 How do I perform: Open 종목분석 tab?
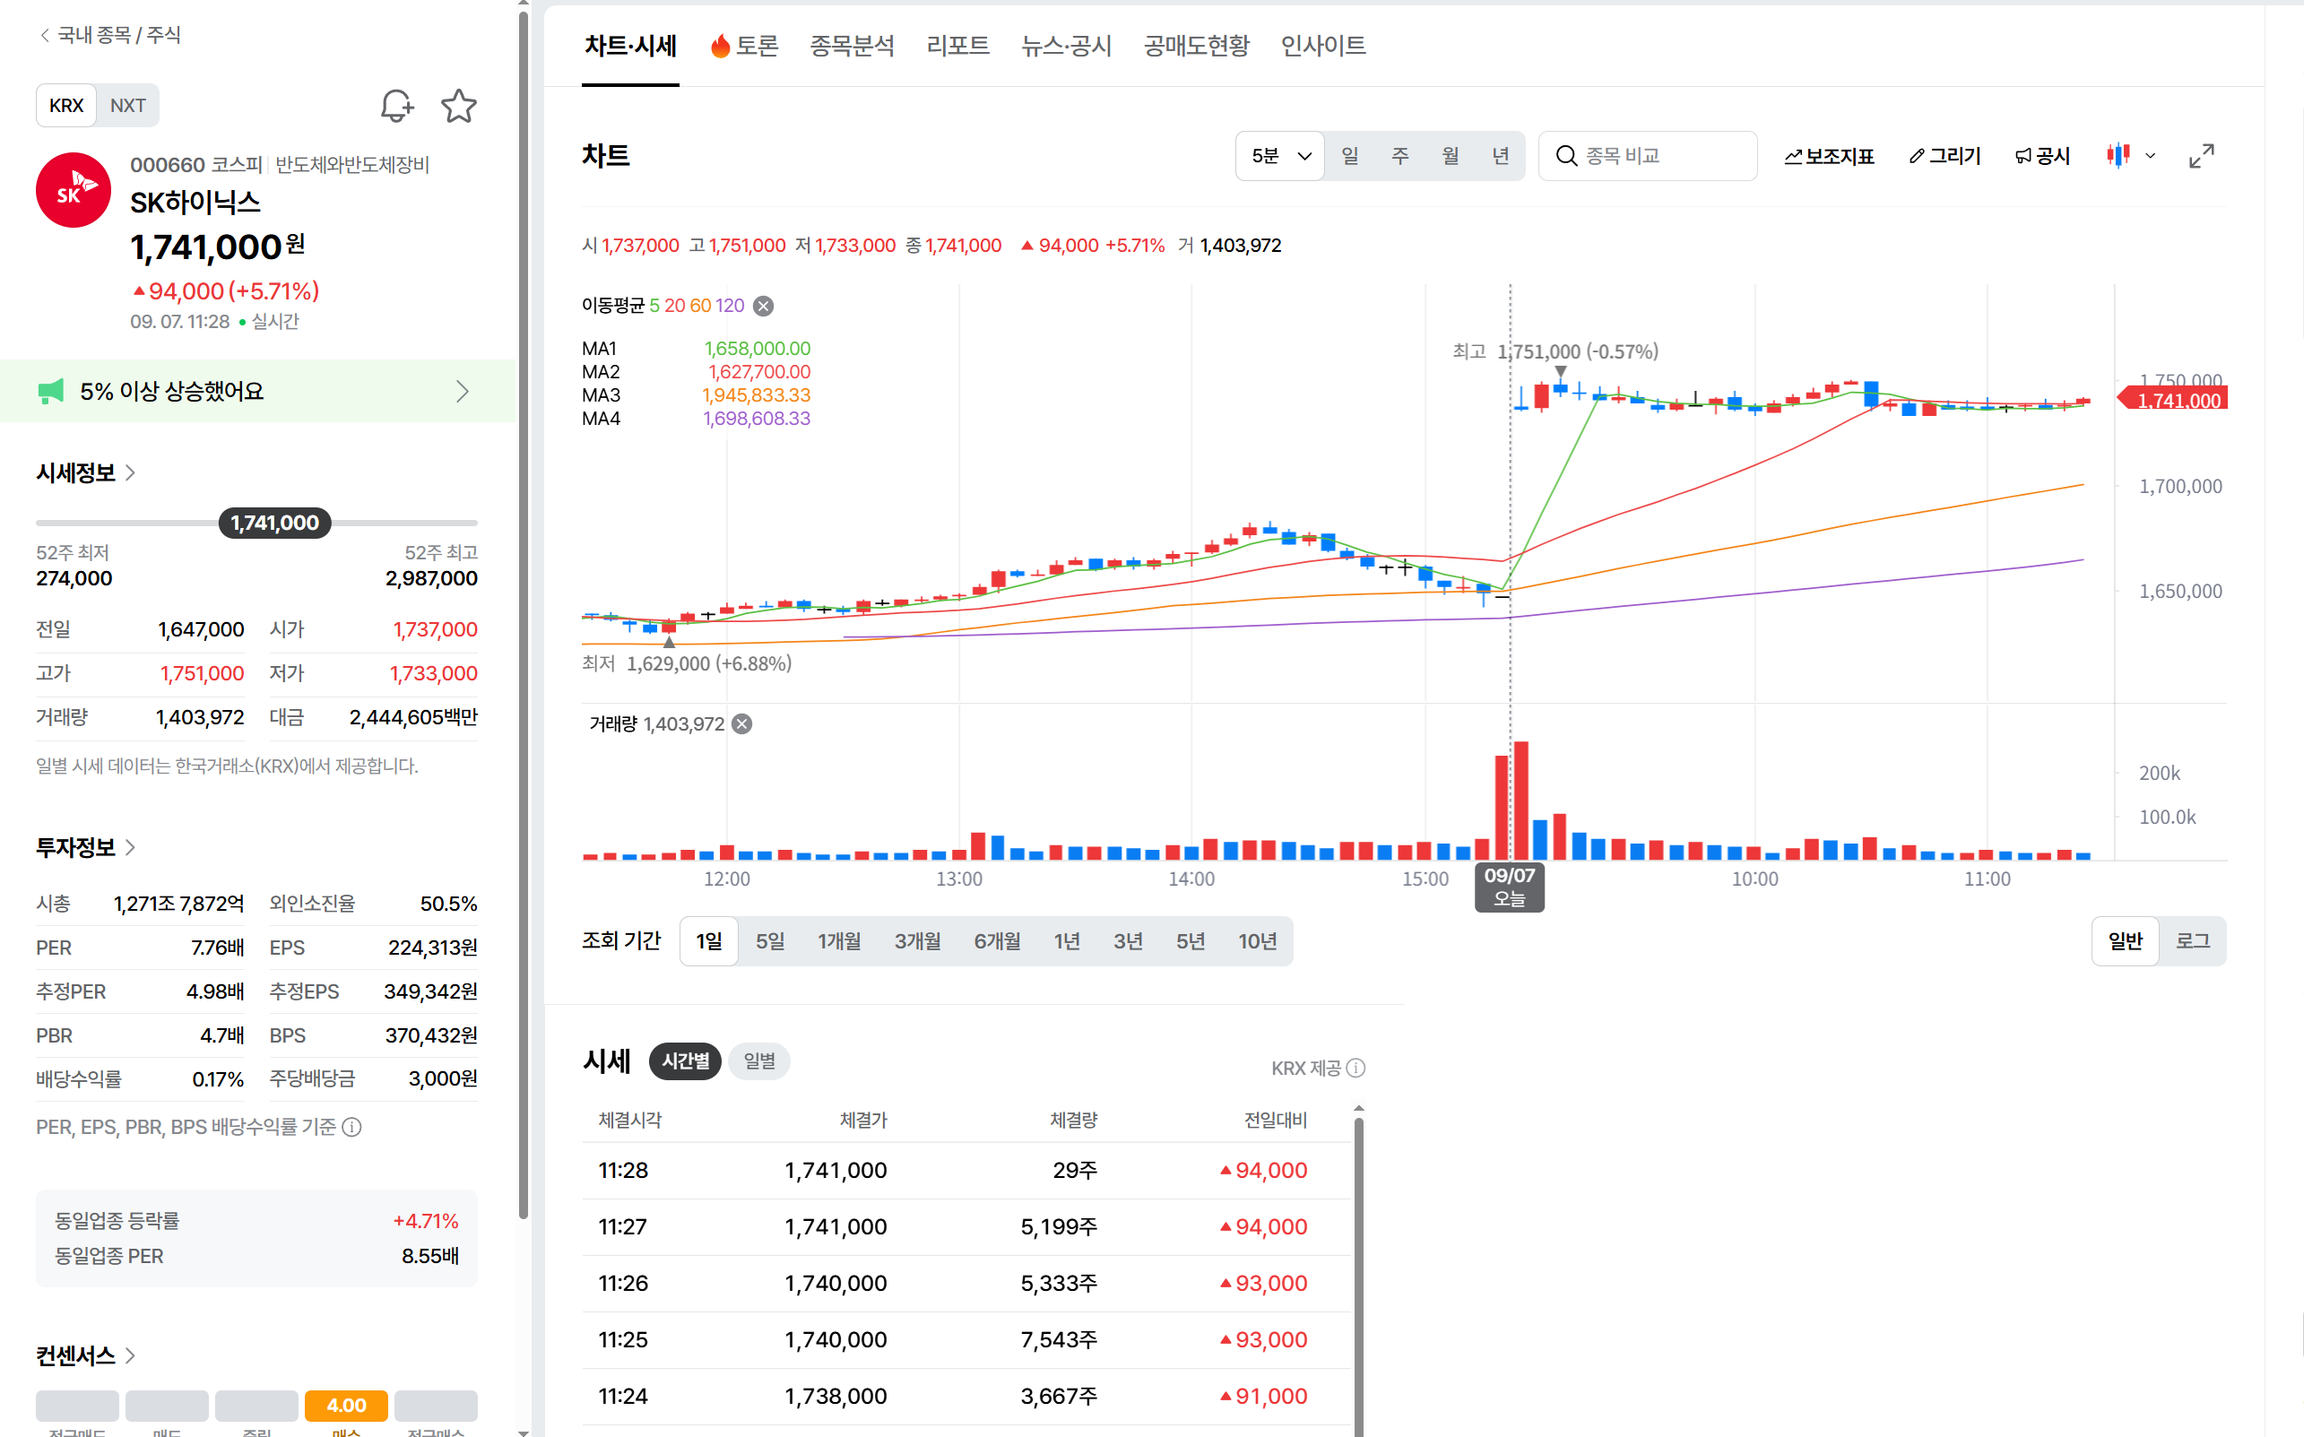[852, 46]
